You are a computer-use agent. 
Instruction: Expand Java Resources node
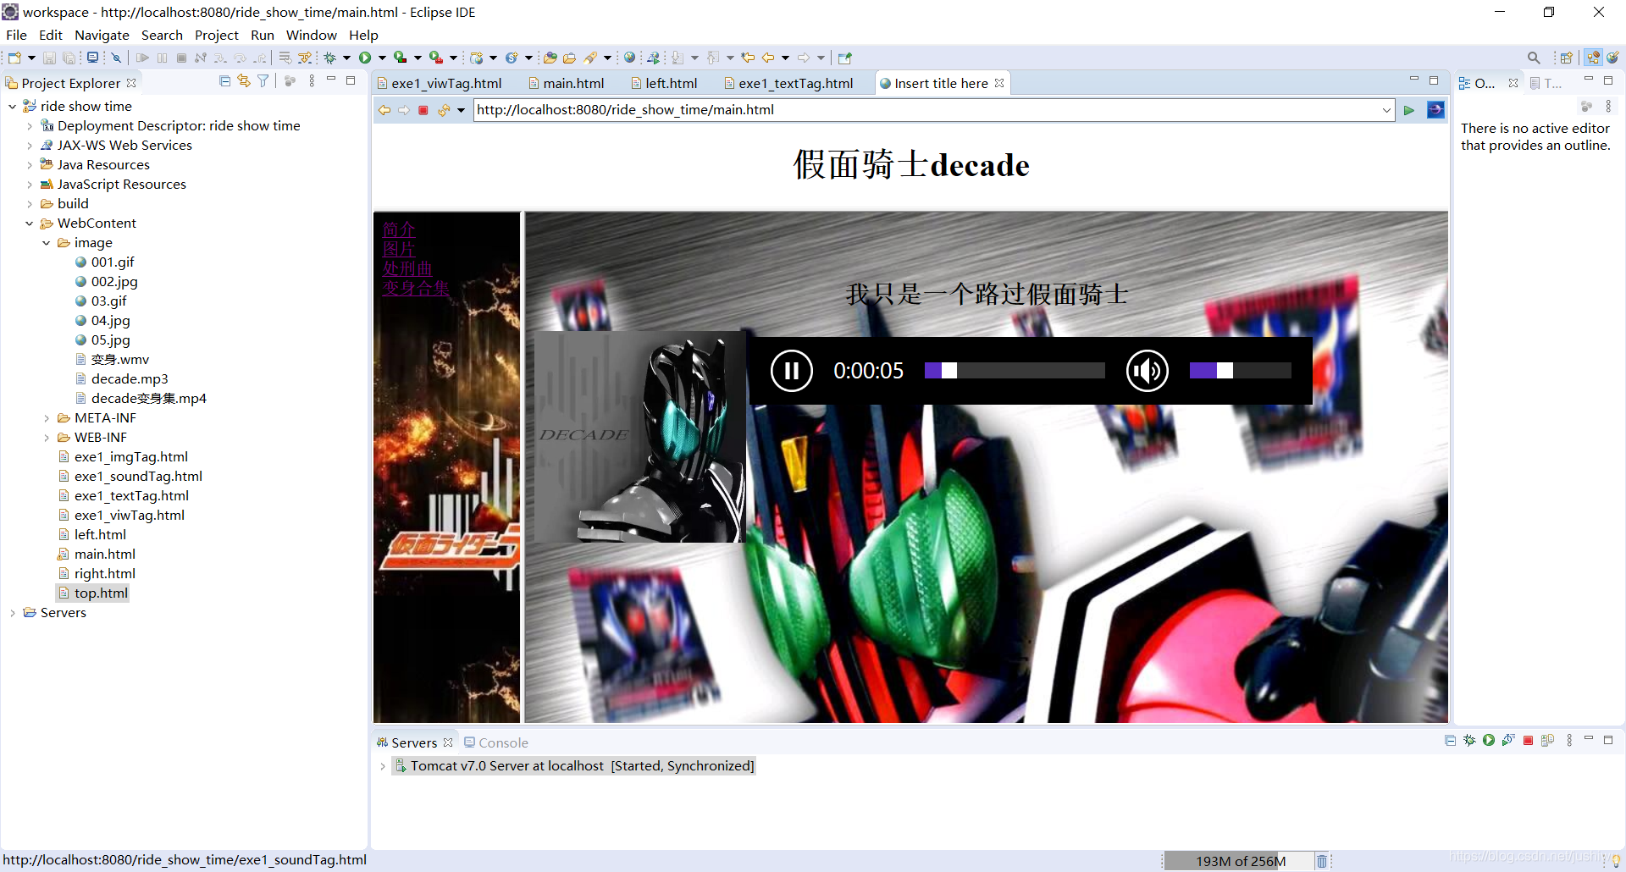coord(29,165)
